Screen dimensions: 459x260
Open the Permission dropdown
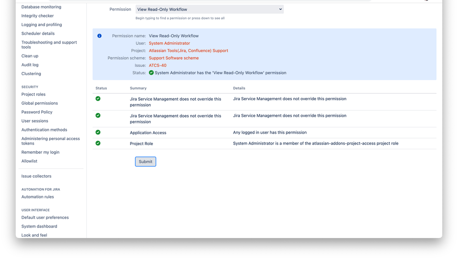210,9
